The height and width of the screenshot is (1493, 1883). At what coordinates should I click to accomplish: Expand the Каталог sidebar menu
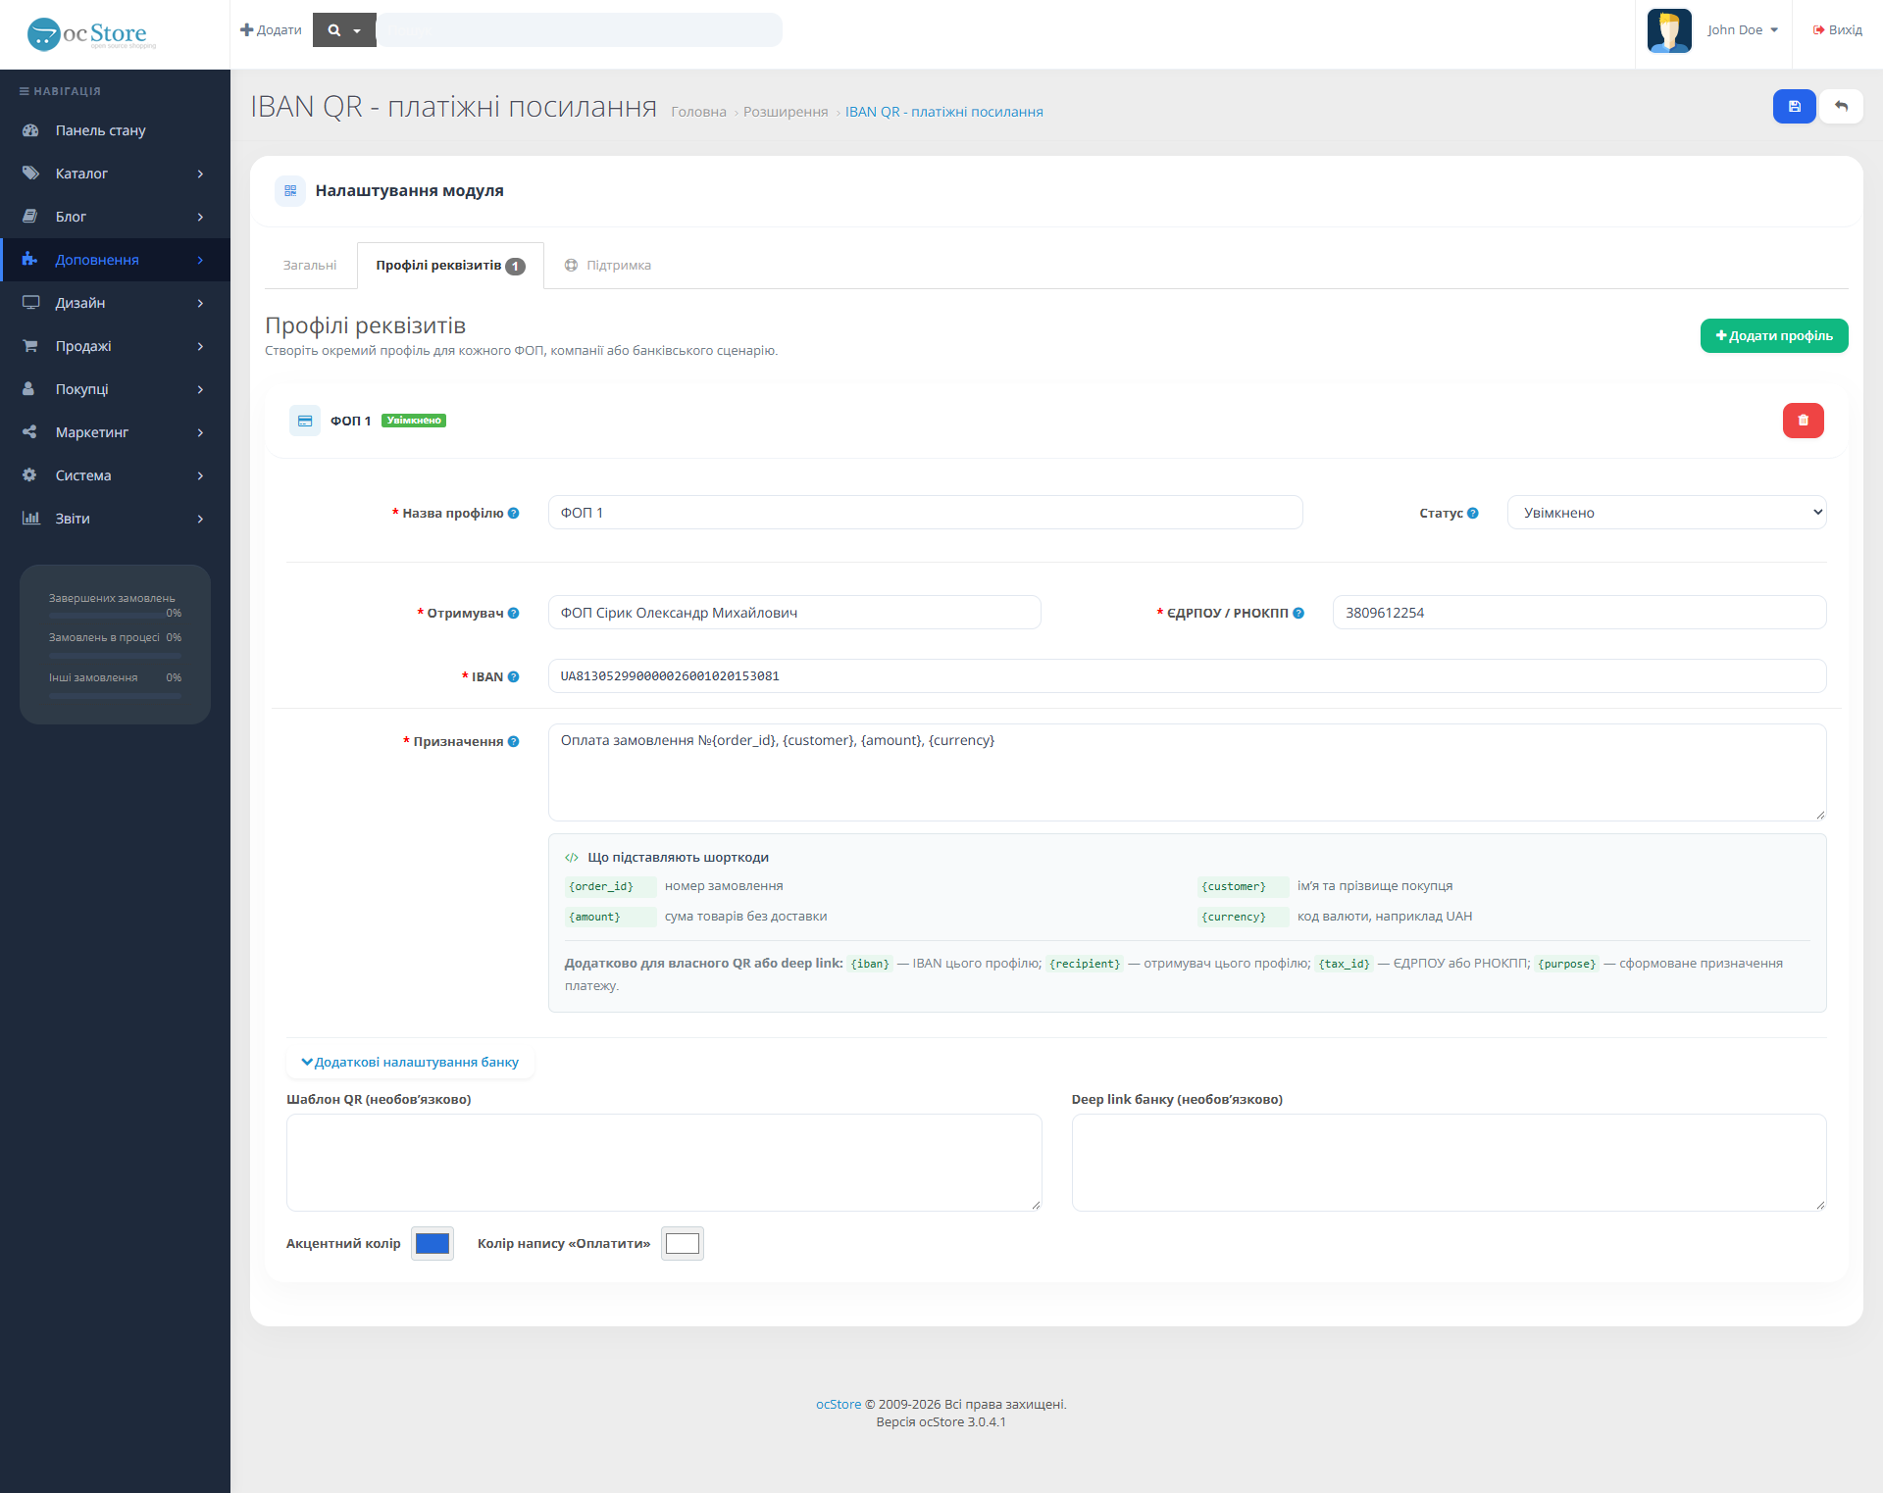tap(115, 174)
